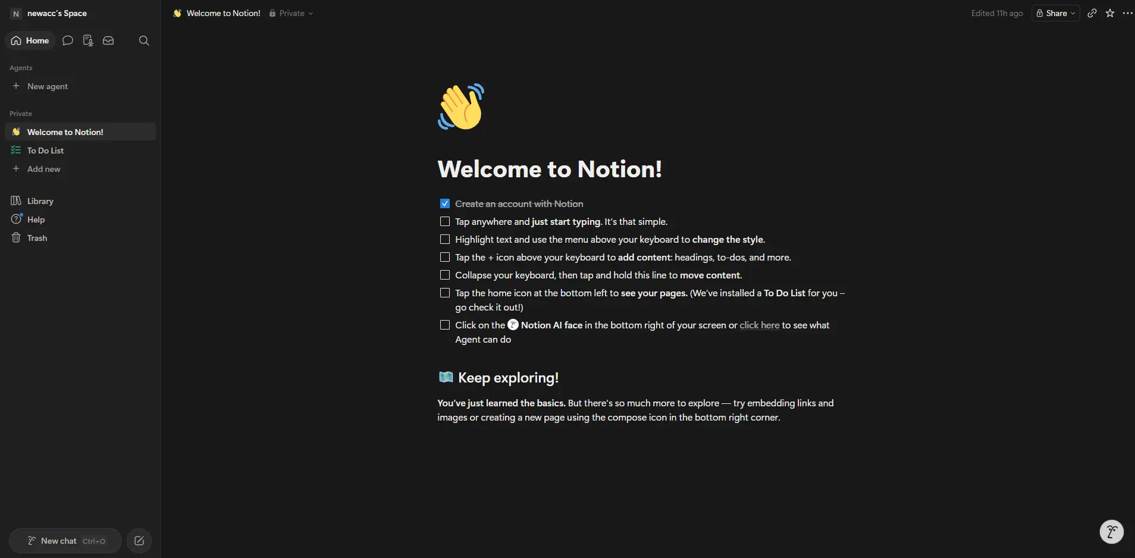Click the waving hand icon beside sidebar Welcome page
This screenshot has width=1135, height=558.
point(16,132)
